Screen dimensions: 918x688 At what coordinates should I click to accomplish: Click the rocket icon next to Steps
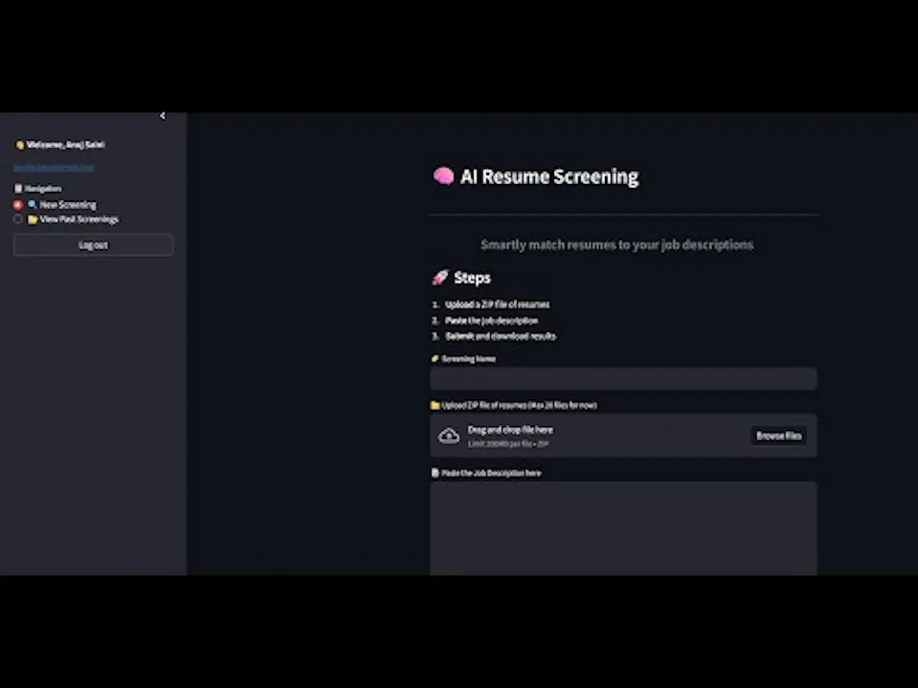[440, 277]
